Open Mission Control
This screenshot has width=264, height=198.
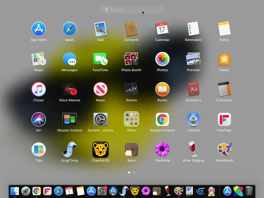[x=70, y=119]
